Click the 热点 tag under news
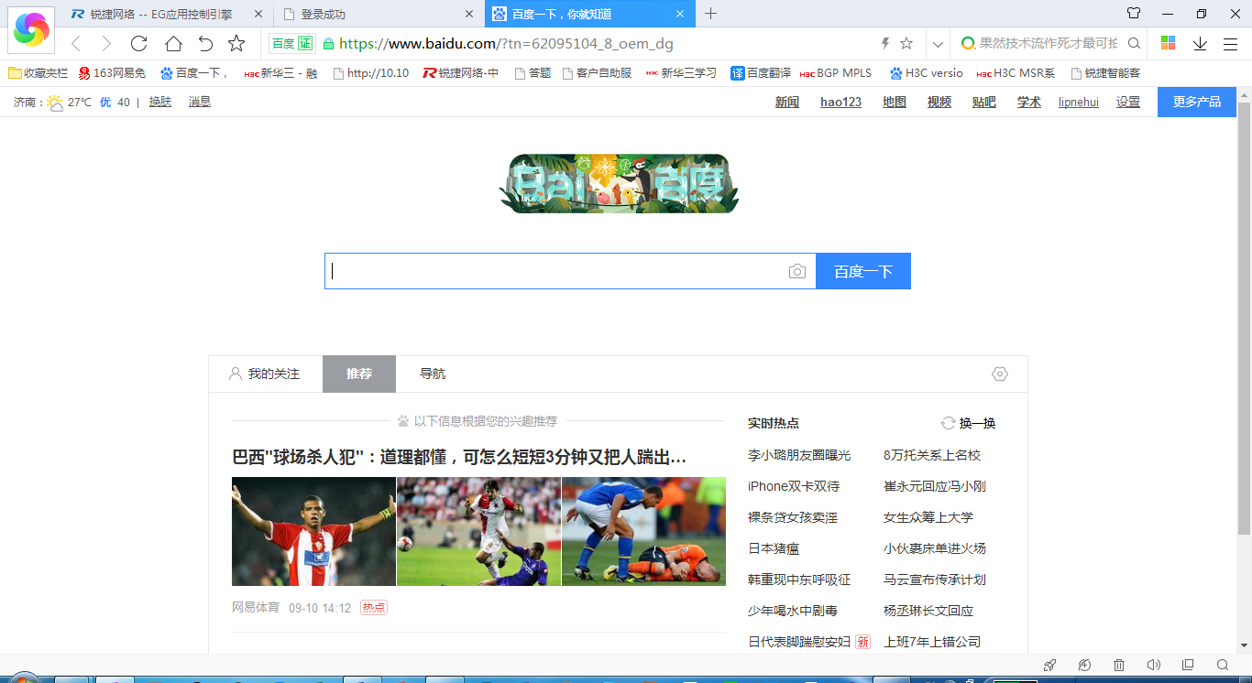 coord(374,608)
